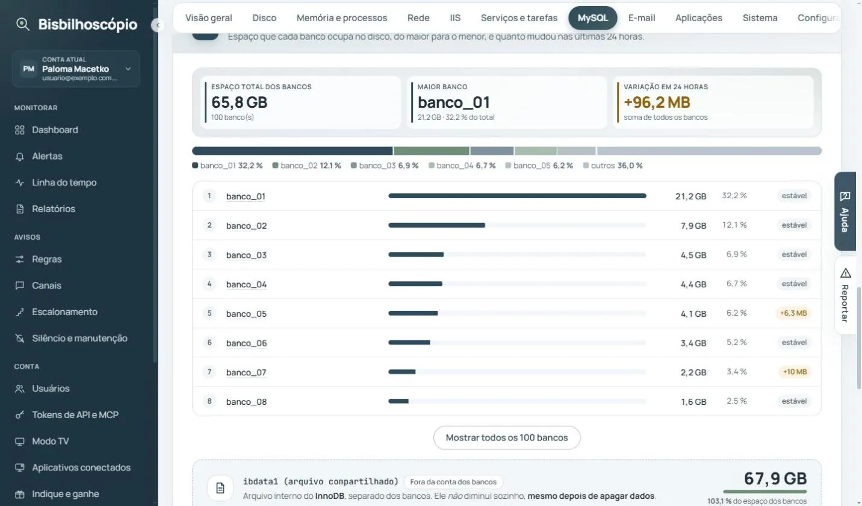Click the Linha do tempo pulse icon
The height and width of the screenshot is (506, 862).
click(20, 183)
